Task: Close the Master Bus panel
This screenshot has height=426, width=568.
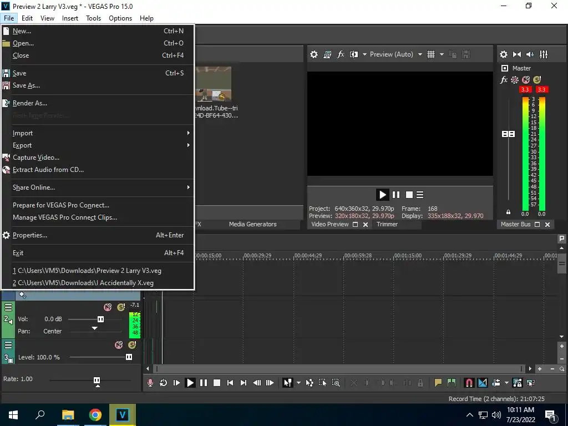Action: click(x=547, y=225)
